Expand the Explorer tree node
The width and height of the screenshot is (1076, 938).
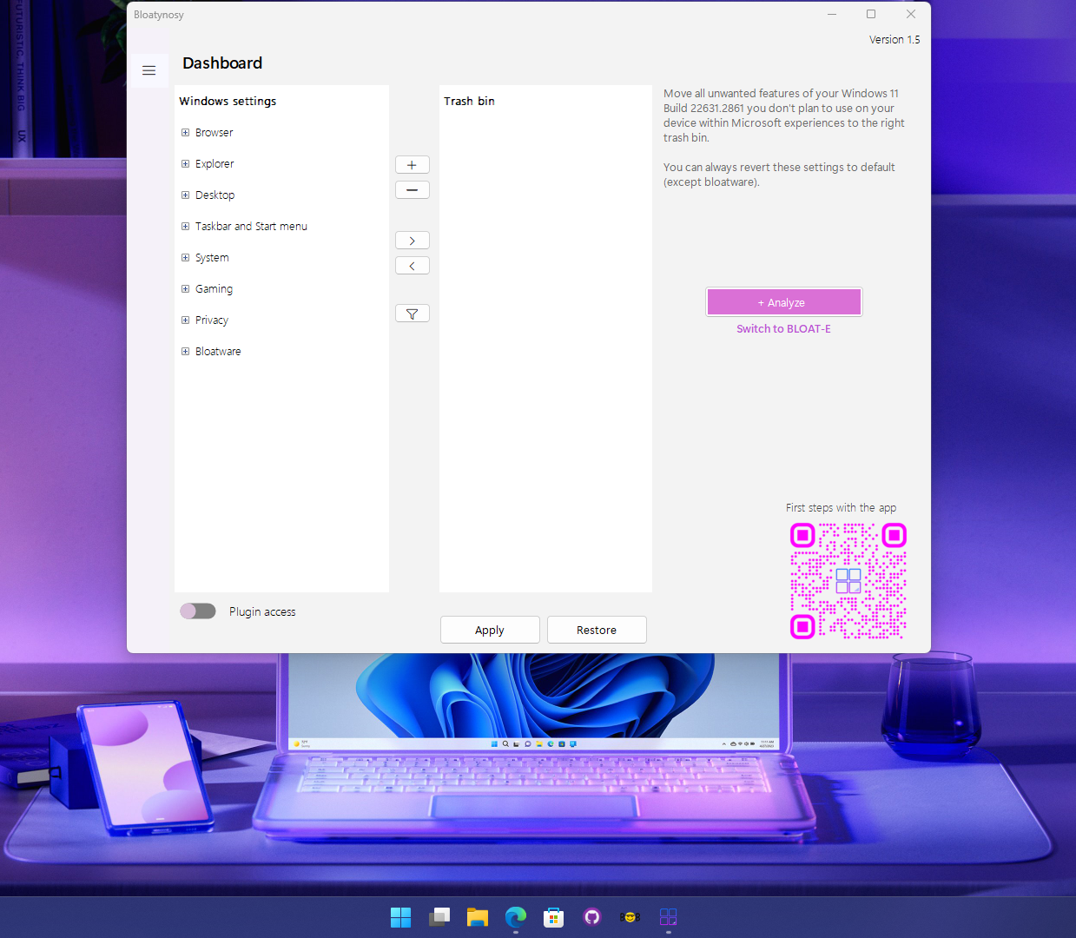(x=185, y=164)
